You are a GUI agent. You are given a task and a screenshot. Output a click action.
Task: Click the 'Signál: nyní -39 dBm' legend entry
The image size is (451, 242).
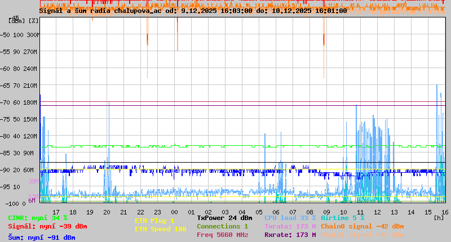point(47,226)
